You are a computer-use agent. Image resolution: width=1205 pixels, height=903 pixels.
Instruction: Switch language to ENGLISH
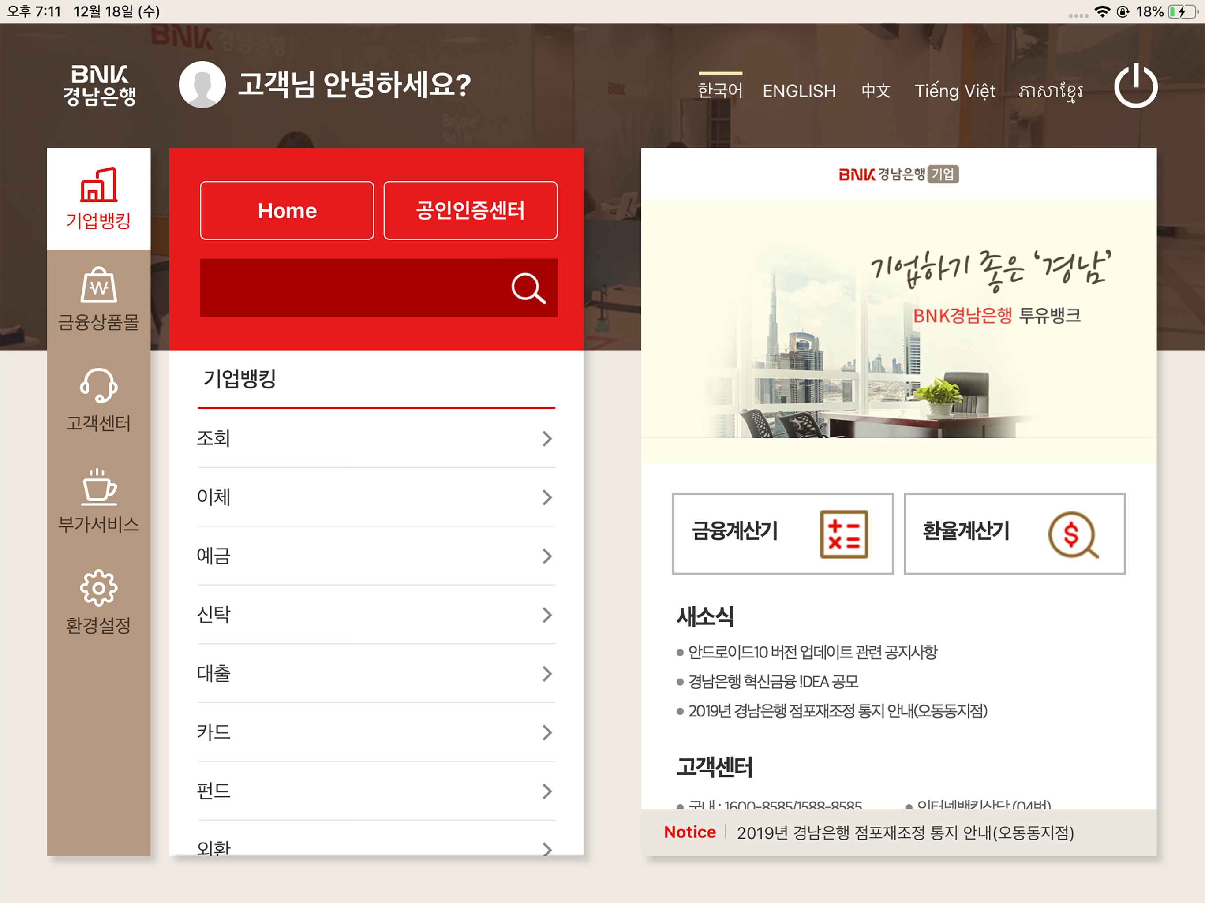(799, 90)
